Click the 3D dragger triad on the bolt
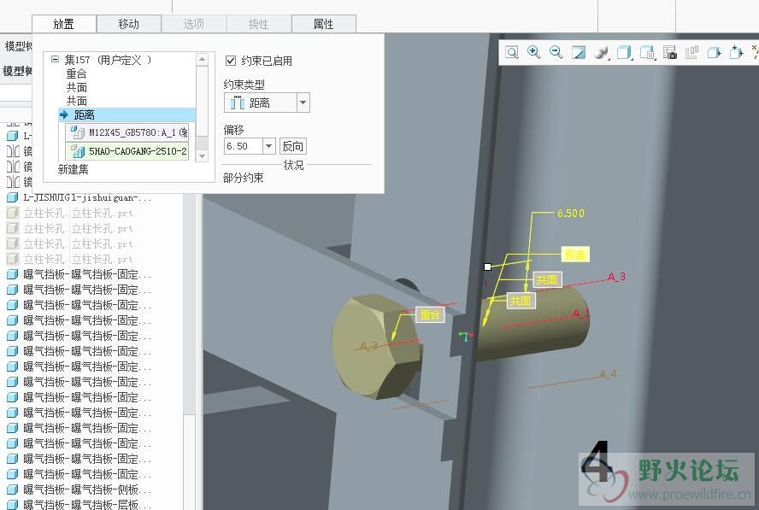The image size is (759, 510). pyautogui.click(x=465, y=336)
